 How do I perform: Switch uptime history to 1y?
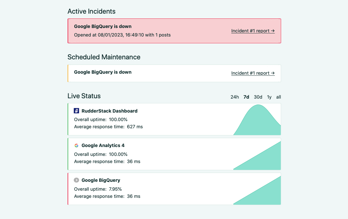tap(269, 97)
